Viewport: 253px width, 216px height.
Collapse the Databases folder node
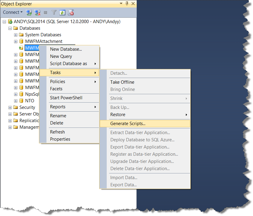point(10,28)
